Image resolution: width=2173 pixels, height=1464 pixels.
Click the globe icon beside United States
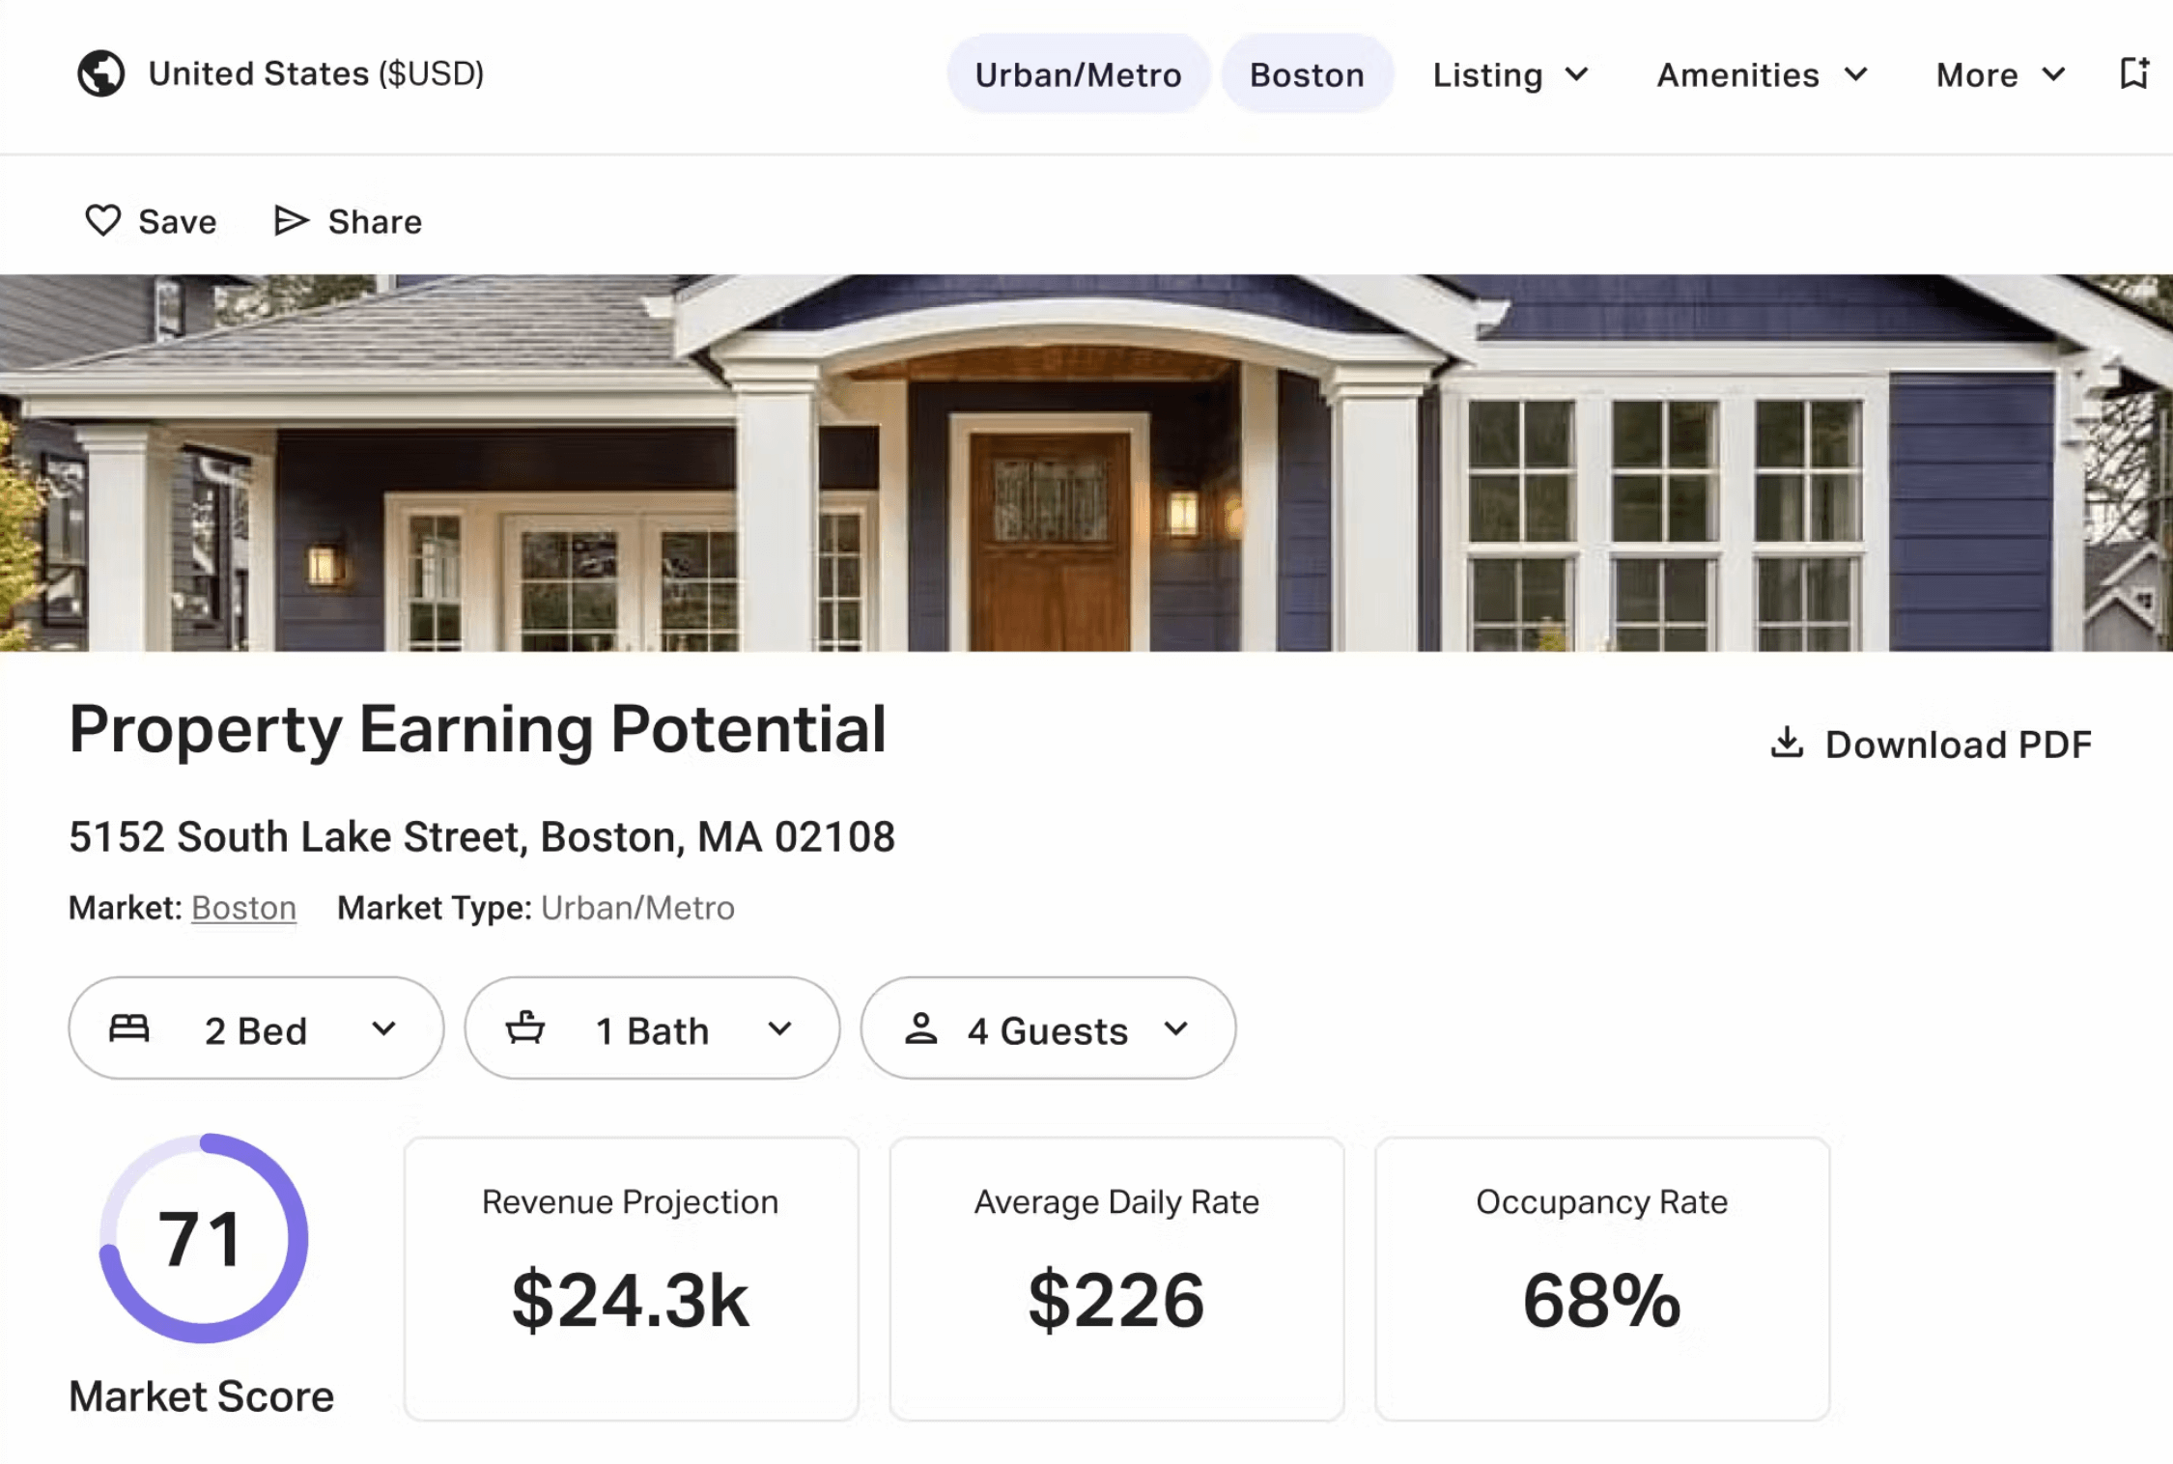101,73
